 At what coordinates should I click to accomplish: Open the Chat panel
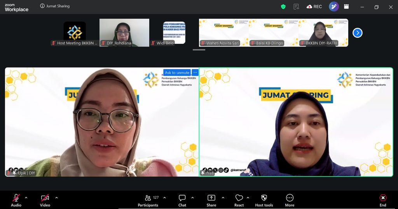click(x=182, y=200)
